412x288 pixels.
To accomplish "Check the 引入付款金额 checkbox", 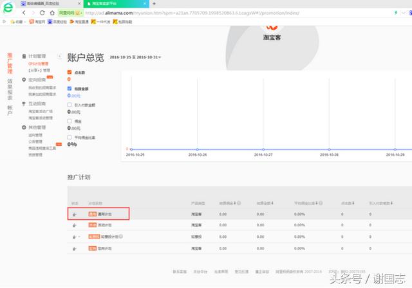I will pos(70,105).
